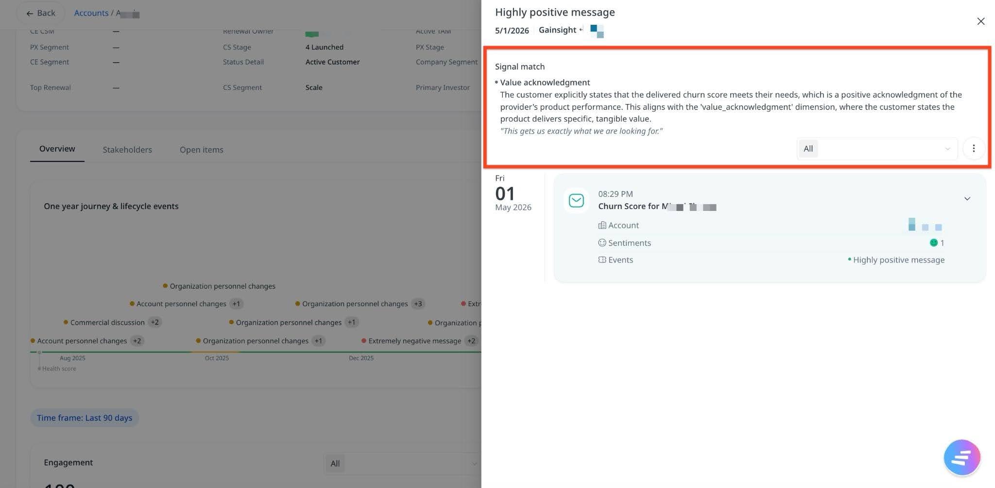The width and height of the screenshot is (995, 488).
Task: Expand the Churn Score email card chevron
Action: (967, 199)
